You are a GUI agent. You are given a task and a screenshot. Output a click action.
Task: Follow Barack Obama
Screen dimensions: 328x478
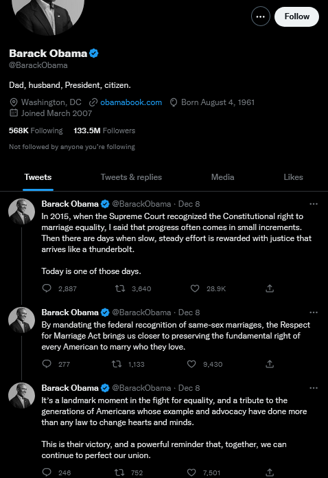click(296, 16)
